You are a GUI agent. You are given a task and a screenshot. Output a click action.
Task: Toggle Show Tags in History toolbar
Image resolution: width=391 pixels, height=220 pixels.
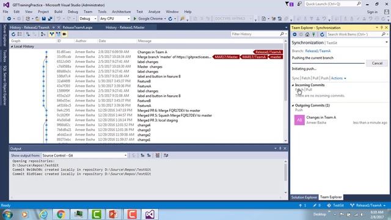pyautogui.click(x=64, y=34)
